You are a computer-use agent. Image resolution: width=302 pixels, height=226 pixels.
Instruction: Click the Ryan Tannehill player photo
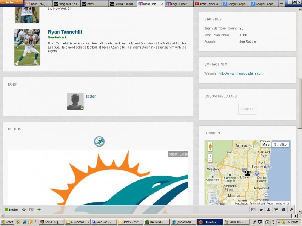tap(27, 47)
